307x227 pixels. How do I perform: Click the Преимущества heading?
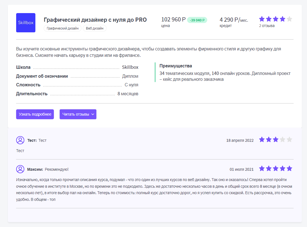pos(176,66)
